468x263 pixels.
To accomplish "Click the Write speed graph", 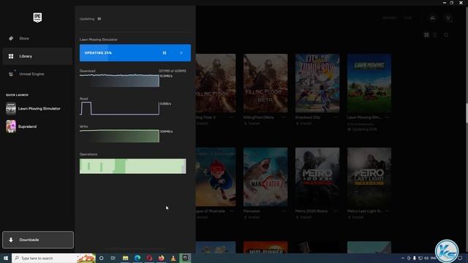I will click(119, 136).
